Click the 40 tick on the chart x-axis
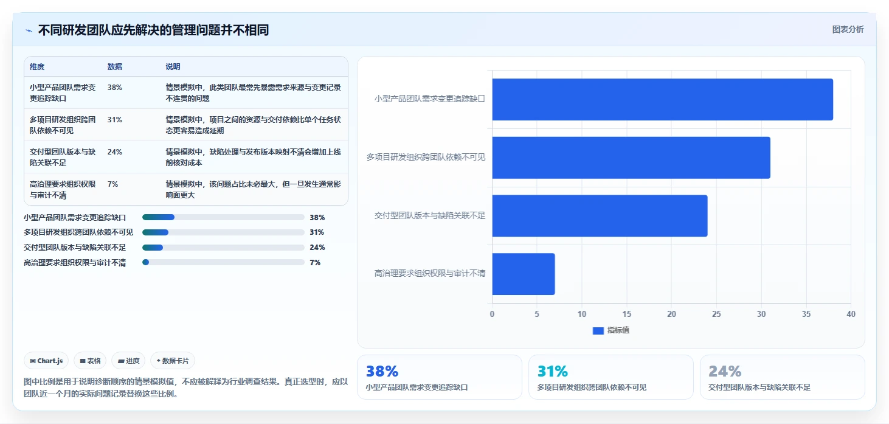 tap(851, 314)
